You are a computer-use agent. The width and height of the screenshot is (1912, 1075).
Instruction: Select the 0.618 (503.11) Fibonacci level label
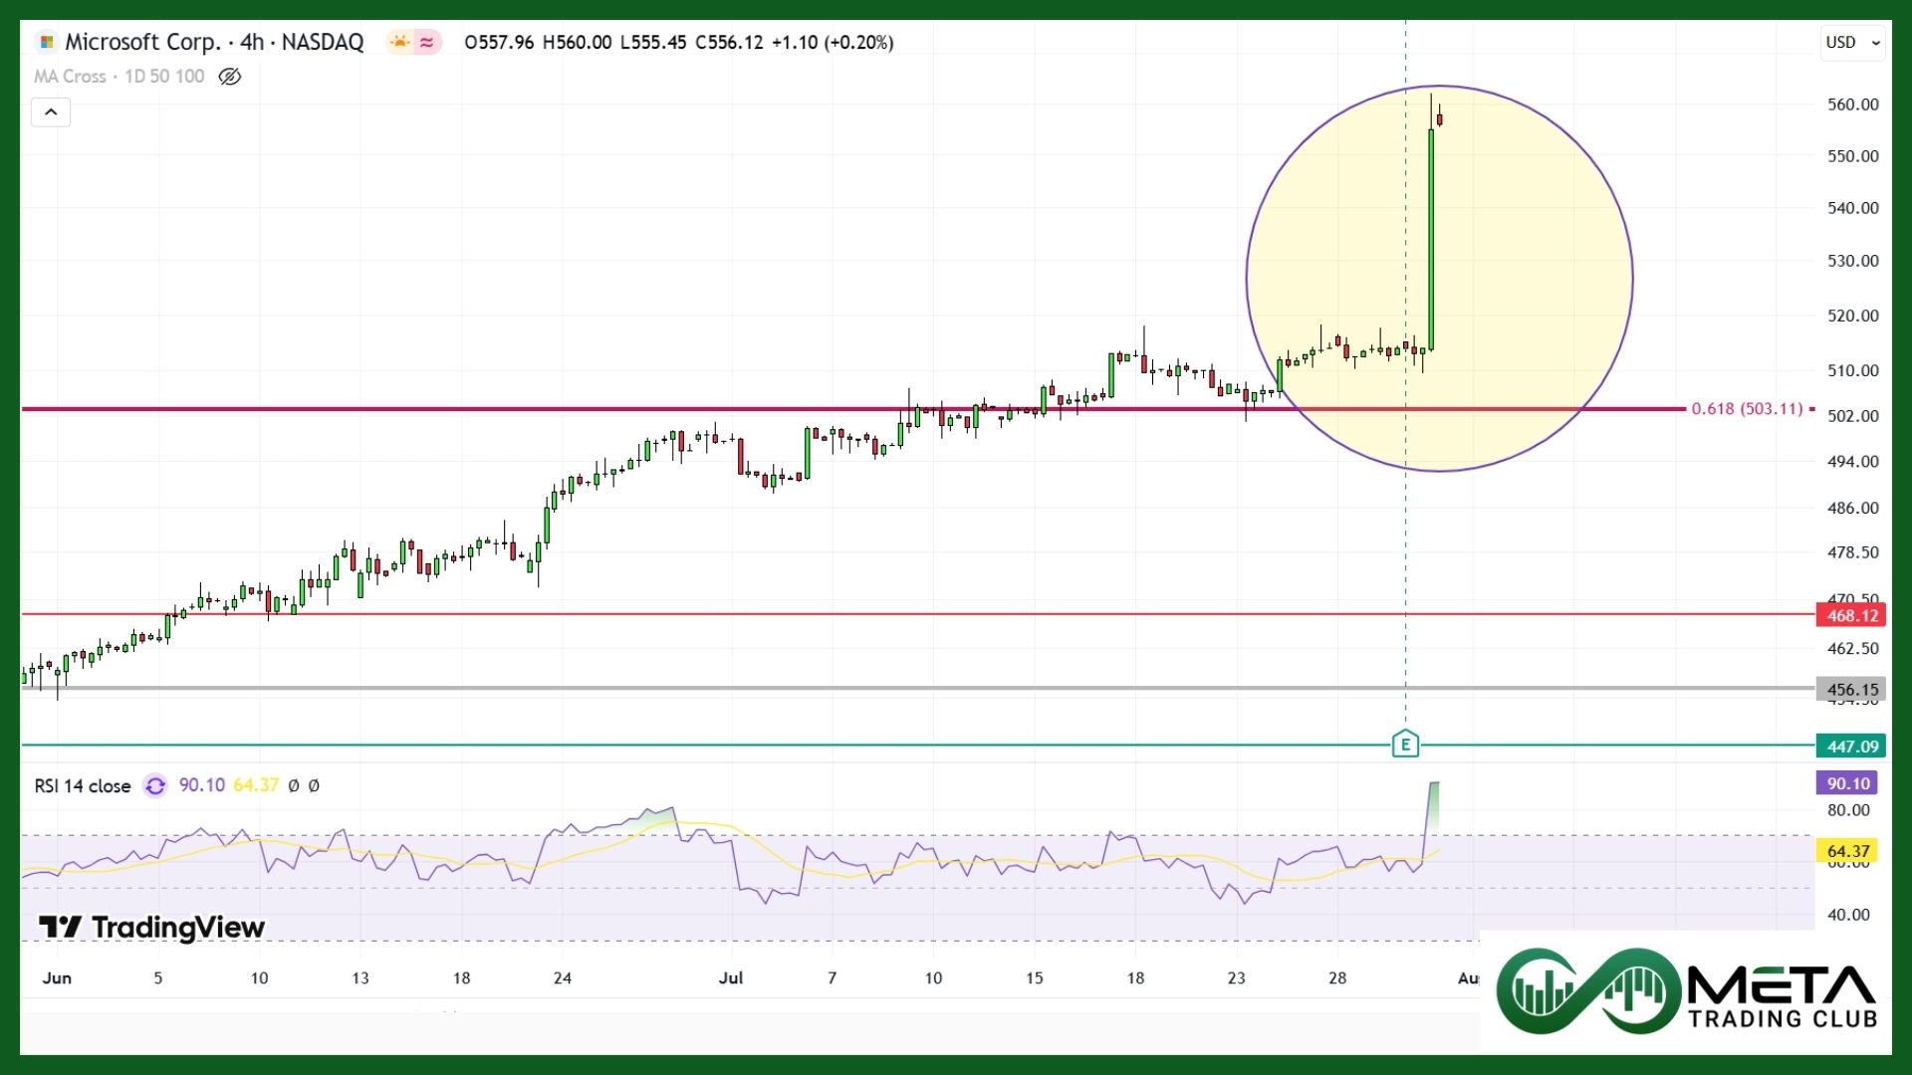(1748, 408)
